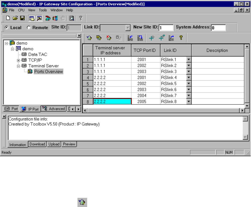Switch to the Upload output tab
Image resolution: width=251 pixels, height=207 pixels.
pos(54,144)
